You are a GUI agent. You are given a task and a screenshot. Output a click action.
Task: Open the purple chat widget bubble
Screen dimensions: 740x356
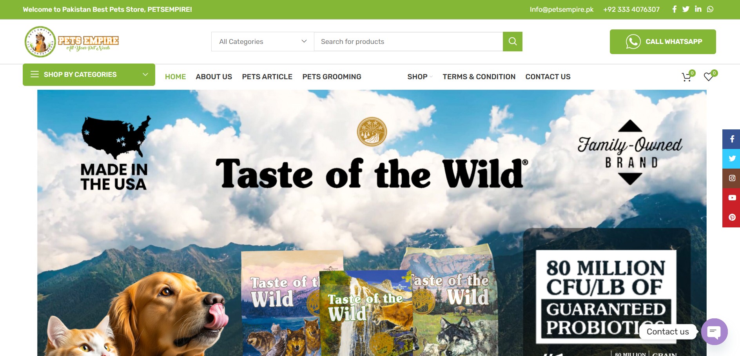[714, 332]
